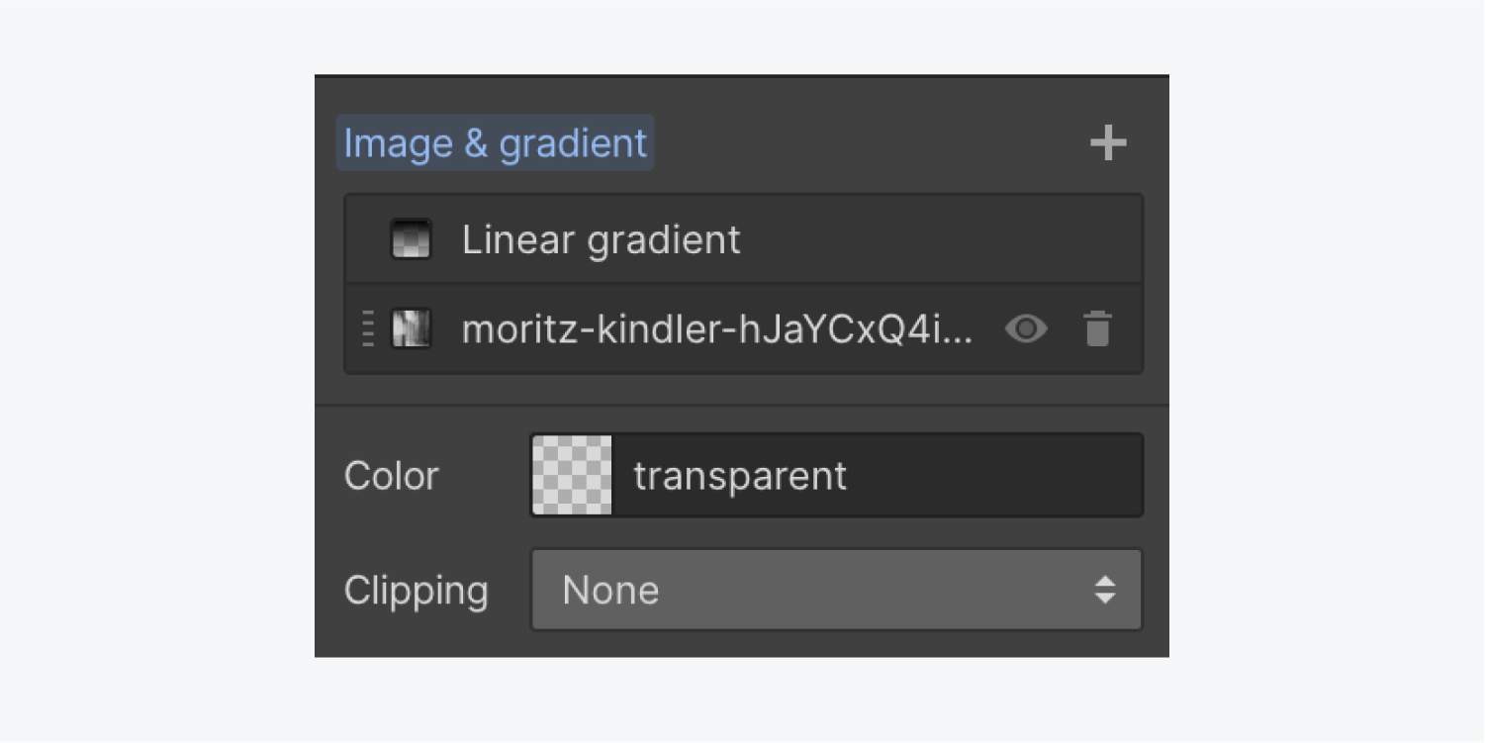The width and height of the screenshot is (1485, 743).
Task: Select the moritz-kindler-hJaYCxQ4i layer name
Action: pyautogui.click(x=717, y=329)
